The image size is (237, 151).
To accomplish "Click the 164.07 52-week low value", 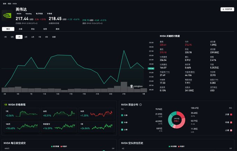I will pos(163,68).
